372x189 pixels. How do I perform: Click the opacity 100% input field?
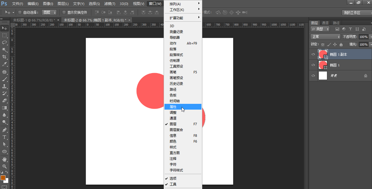click(x=363, y=37)
